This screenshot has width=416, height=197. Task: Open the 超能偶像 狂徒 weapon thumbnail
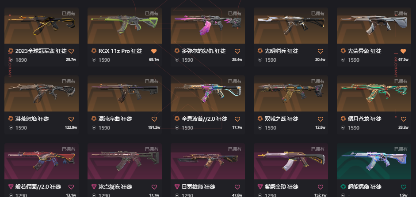(374, 162)
